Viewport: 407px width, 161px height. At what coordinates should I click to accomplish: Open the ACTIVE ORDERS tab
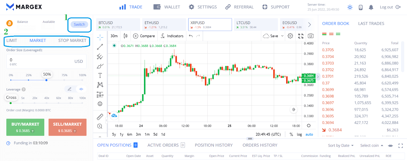coord(166,145)
